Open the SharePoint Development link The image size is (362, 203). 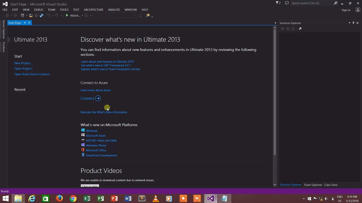tap(102, 155)
